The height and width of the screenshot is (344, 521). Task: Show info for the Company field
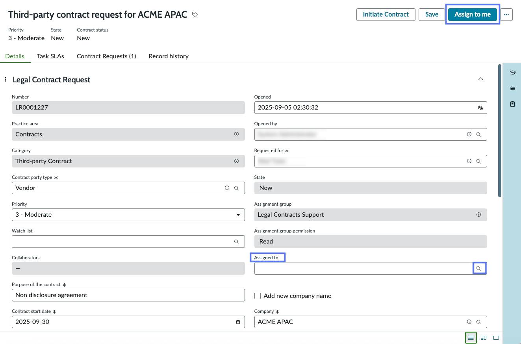[x=469, y=322]
